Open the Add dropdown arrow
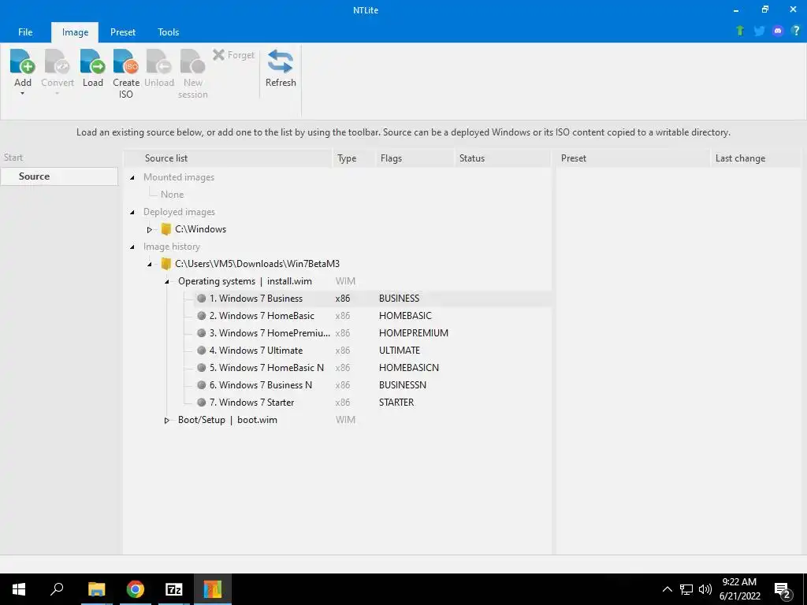This screenshot has width=807, height=605. 23,95
